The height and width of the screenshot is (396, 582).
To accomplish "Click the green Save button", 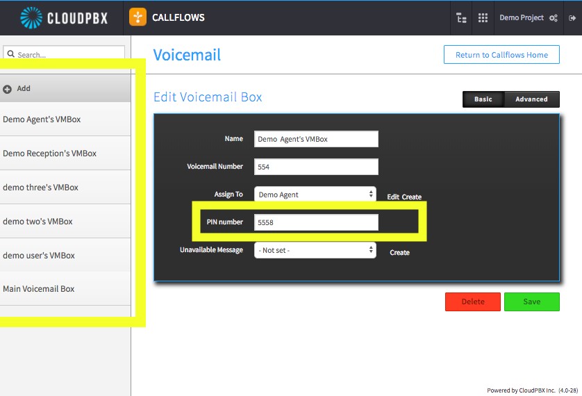I will click(531, 302).
